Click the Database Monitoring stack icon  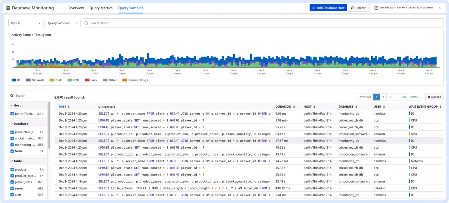pyautogui.click(x=8, y=8)
